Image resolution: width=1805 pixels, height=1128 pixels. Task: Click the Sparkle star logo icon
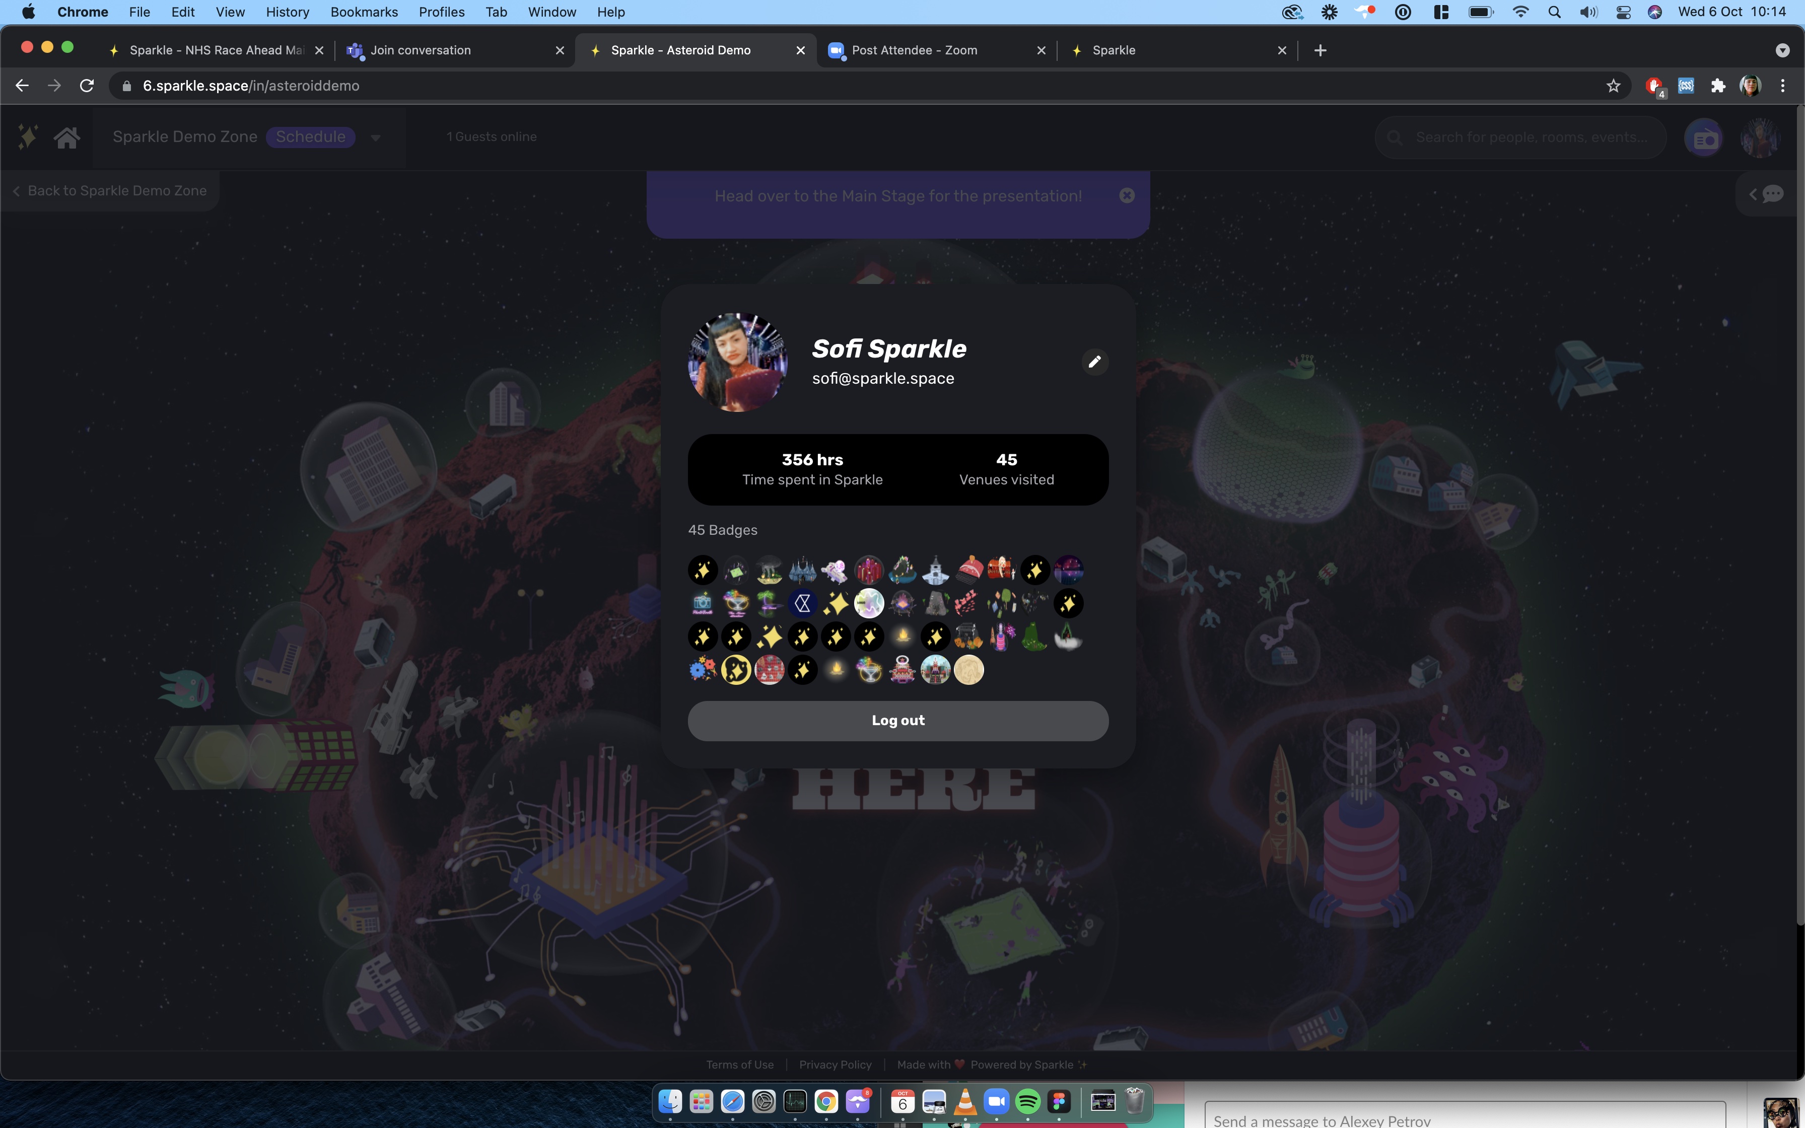point(28,137)
